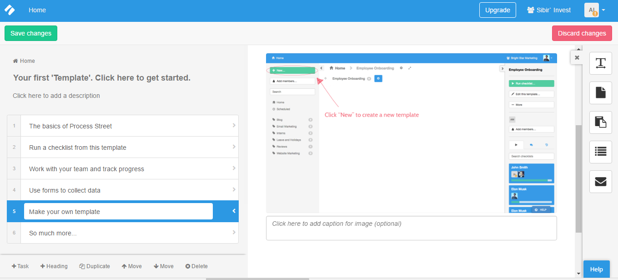Add an email widget from the sidebar

click(x=601, y=182)
